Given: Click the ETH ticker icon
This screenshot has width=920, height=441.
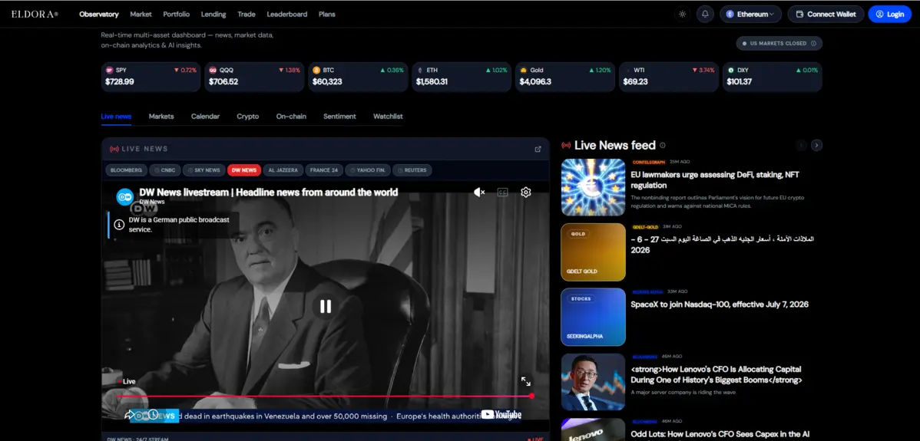Looking at the screenshot, I should tap(419, 70).
